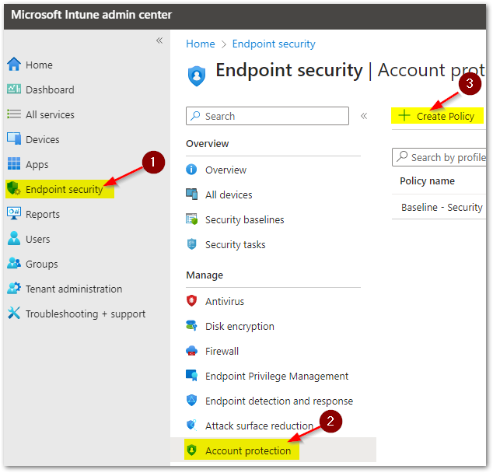
Task: Open Reports in the sidebar
Action: 43,214
